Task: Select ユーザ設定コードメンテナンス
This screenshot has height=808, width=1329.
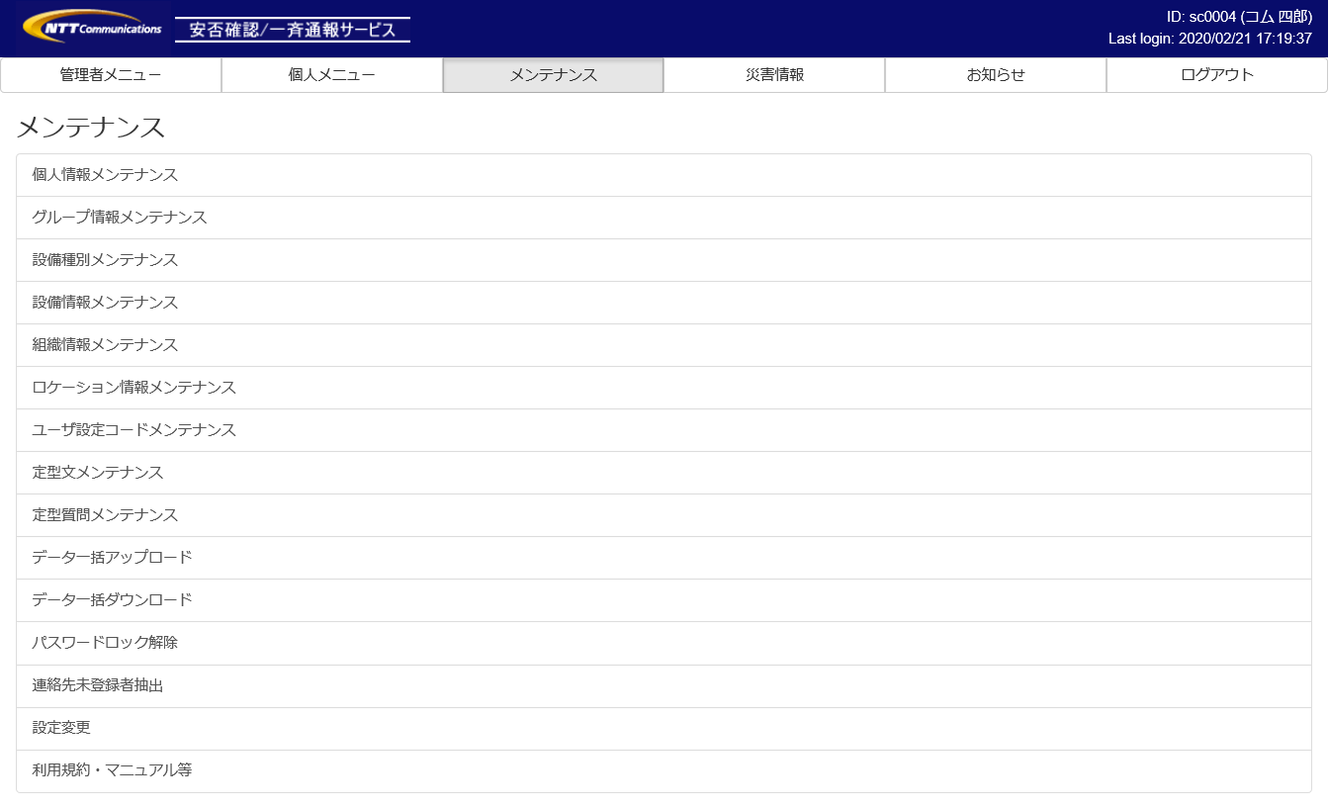Action: coord(133,430)
